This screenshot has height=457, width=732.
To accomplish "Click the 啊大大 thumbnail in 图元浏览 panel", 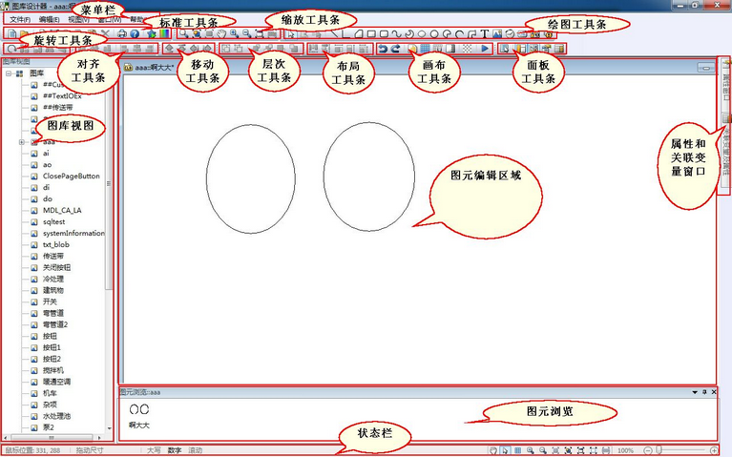I will (139, 410).
